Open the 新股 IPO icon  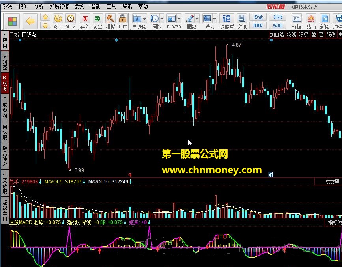coord(325,21)
